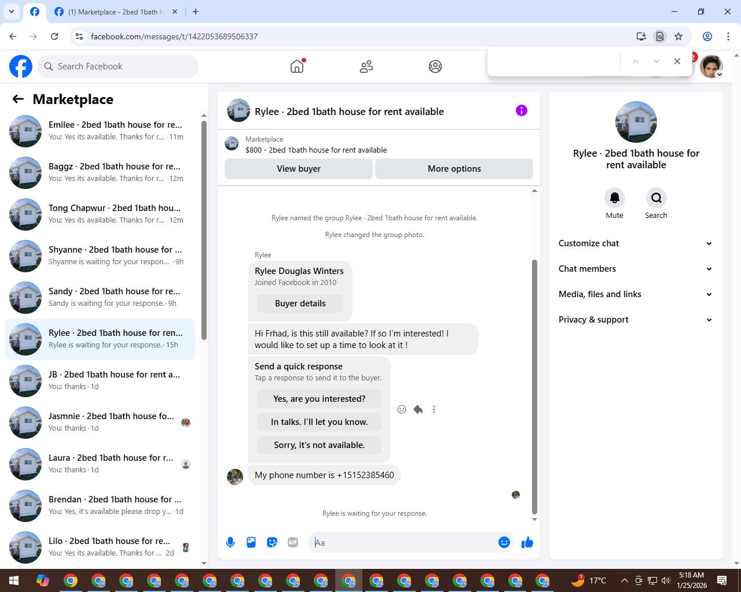The image size is (741, 592).
Task: Send a thumbs-up like
Action: coord(527,542)
